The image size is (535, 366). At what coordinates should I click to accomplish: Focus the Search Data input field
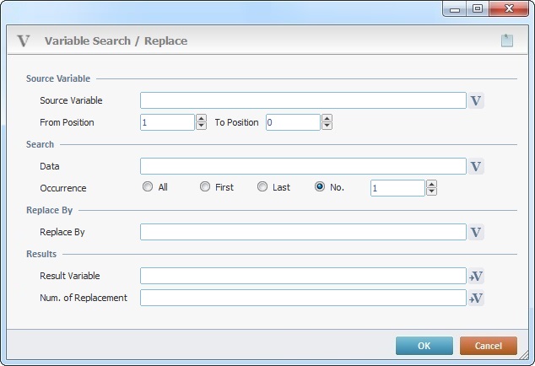(303, 166)
